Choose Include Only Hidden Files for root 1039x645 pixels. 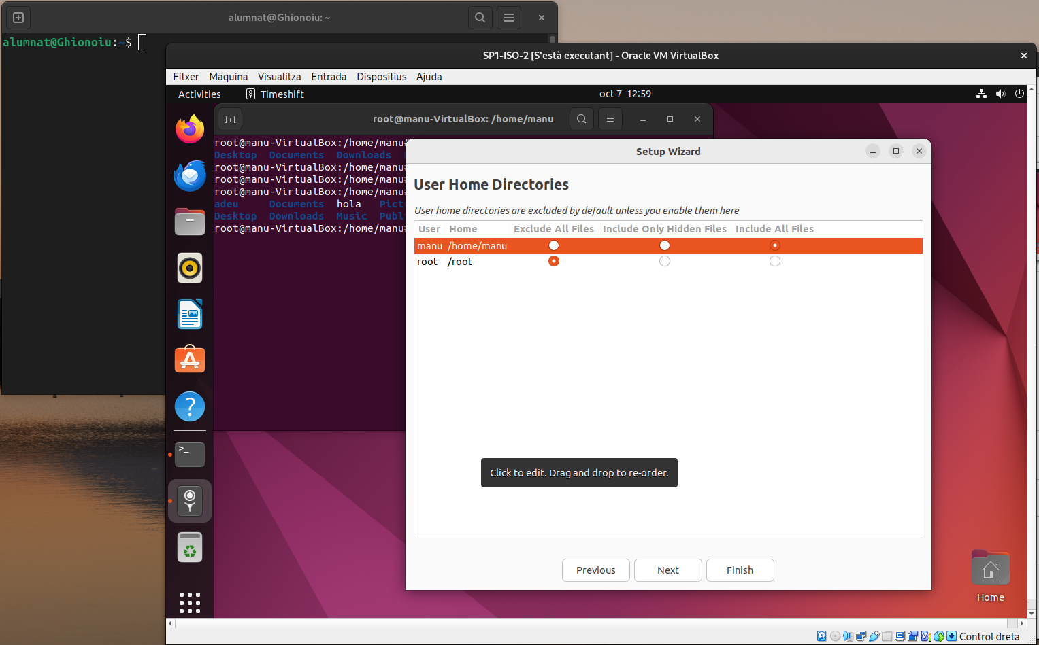coord(665,262)
